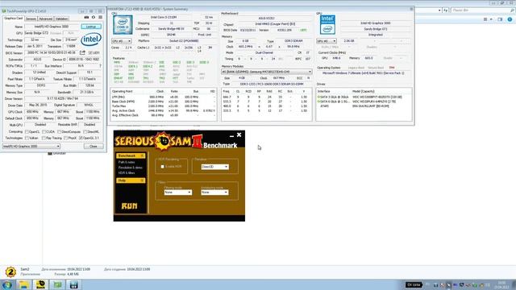
Task: Toggle the UEFI checkbox in GPU-Z
Action: tap(90, 52)
